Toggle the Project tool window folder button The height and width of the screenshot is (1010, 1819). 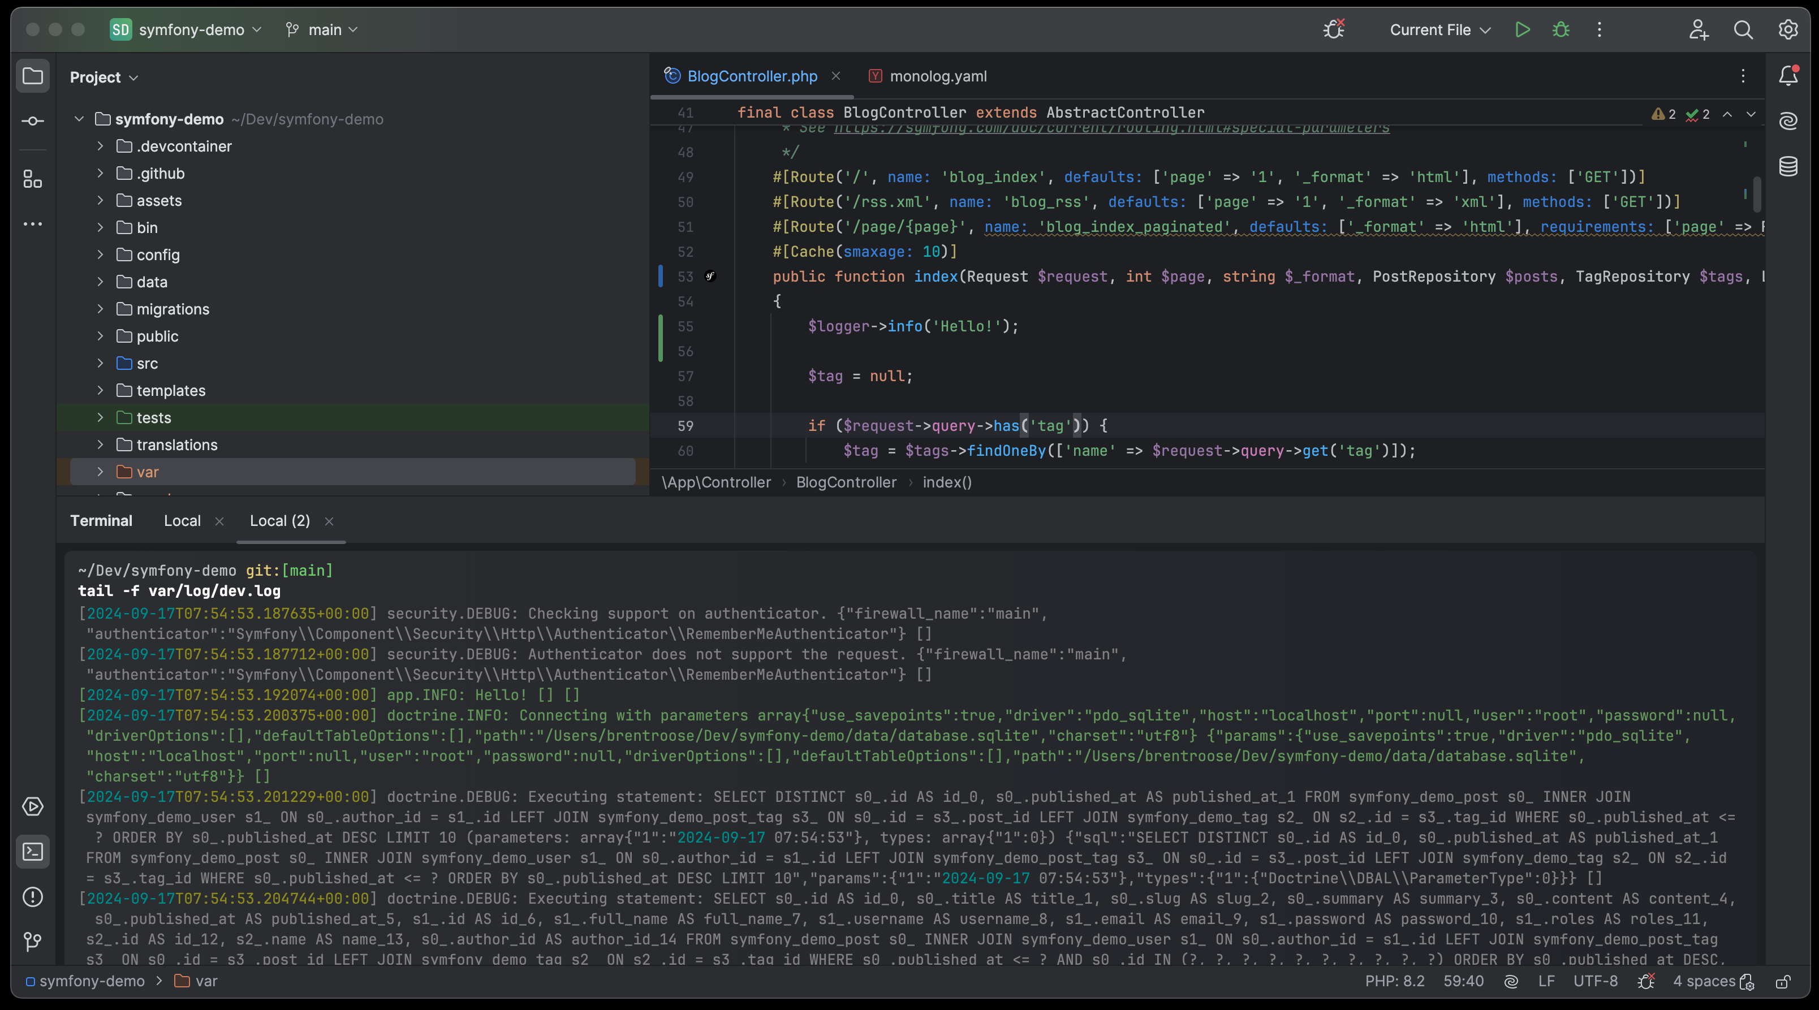coord(32,76)
